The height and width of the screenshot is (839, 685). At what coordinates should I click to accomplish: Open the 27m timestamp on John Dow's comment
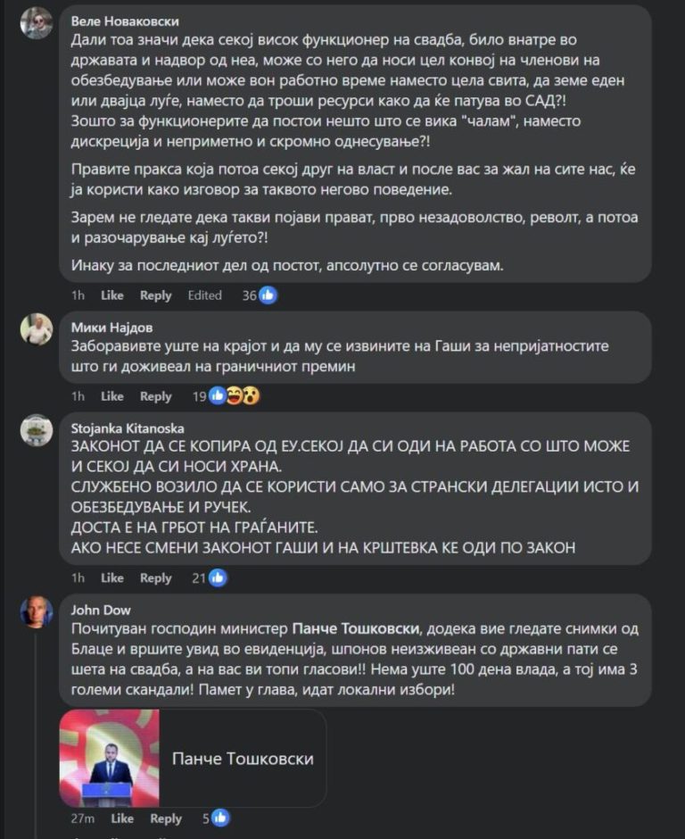[82, 818]
